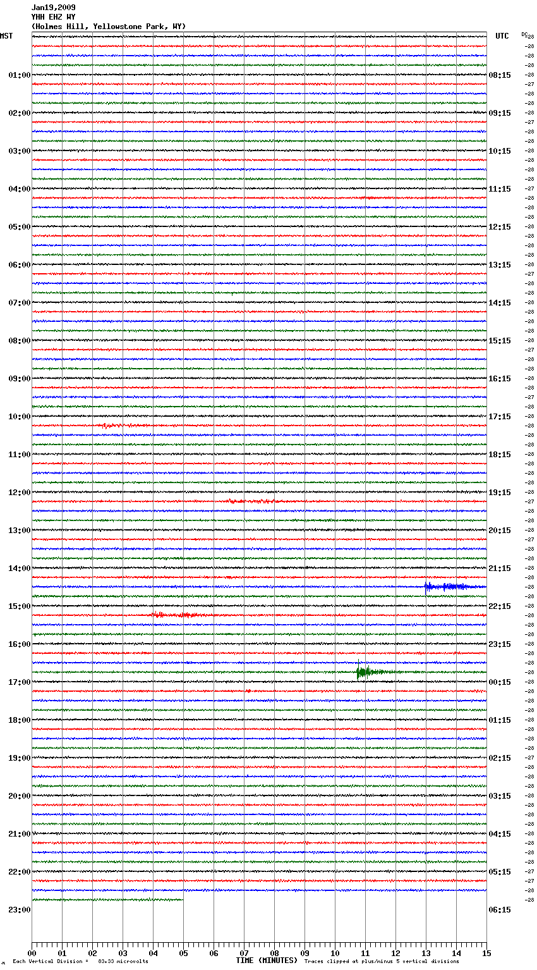The image size is (537, 970).
Task: Click the Each Vertical Division 83.33 microvolts note
Action: click(x=80, y=961)
